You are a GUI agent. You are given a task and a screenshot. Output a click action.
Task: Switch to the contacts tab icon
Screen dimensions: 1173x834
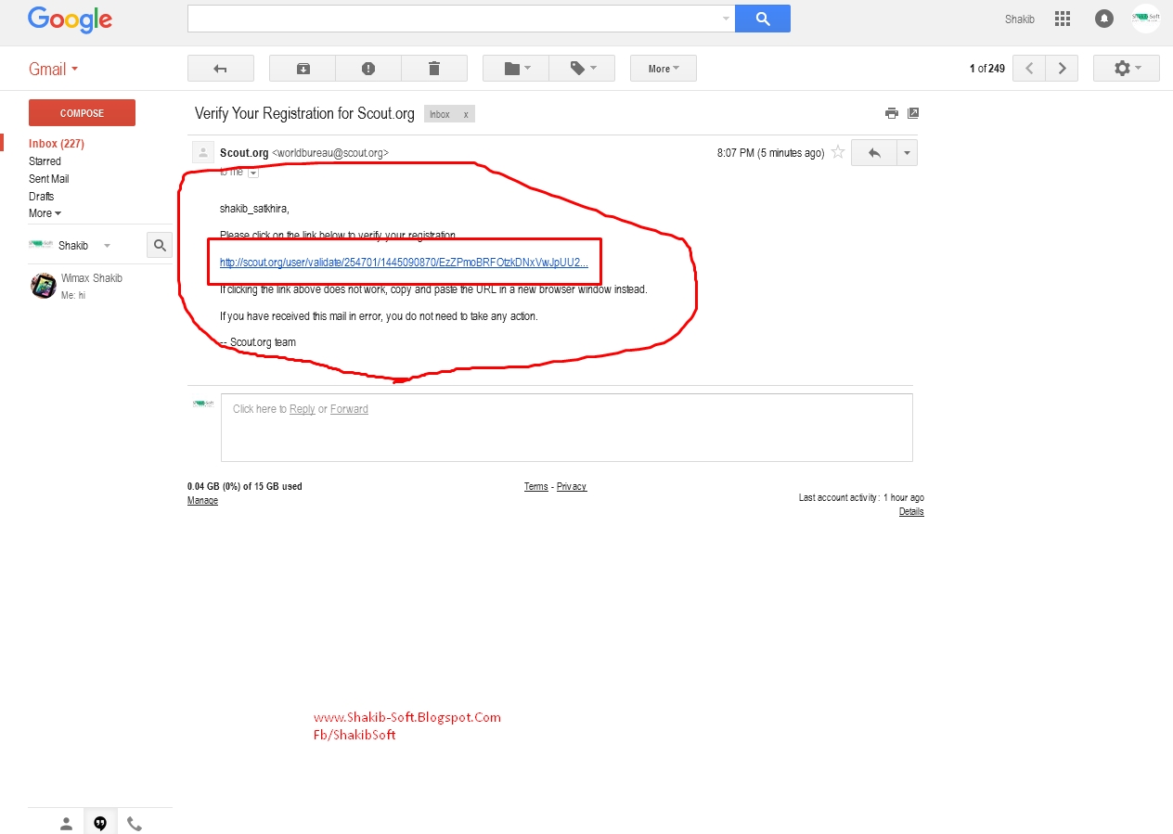coord(66,823)
